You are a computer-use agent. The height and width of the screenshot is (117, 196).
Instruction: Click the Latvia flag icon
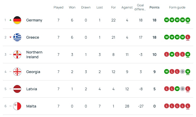[x=17, y=89]
